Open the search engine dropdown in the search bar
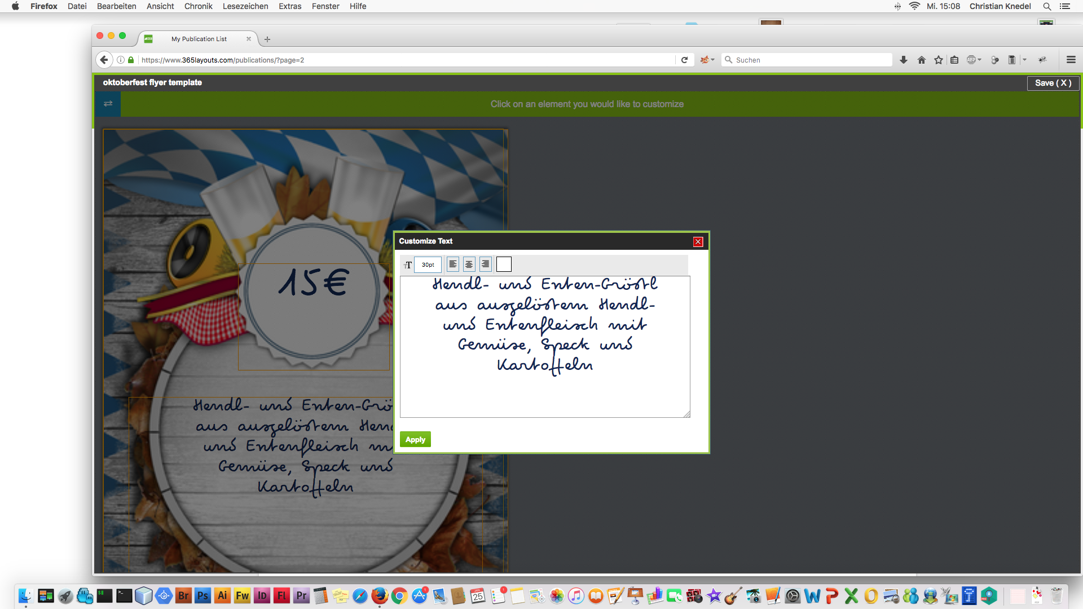 707,60
